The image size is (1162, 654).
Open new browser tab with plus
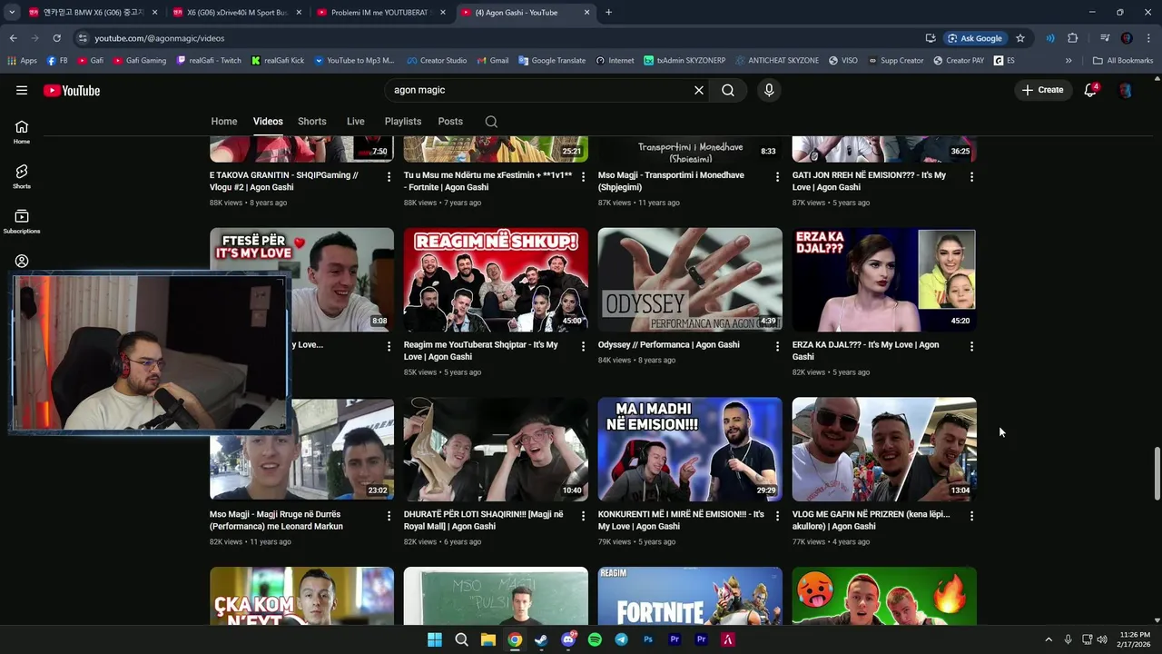(608, 13)
